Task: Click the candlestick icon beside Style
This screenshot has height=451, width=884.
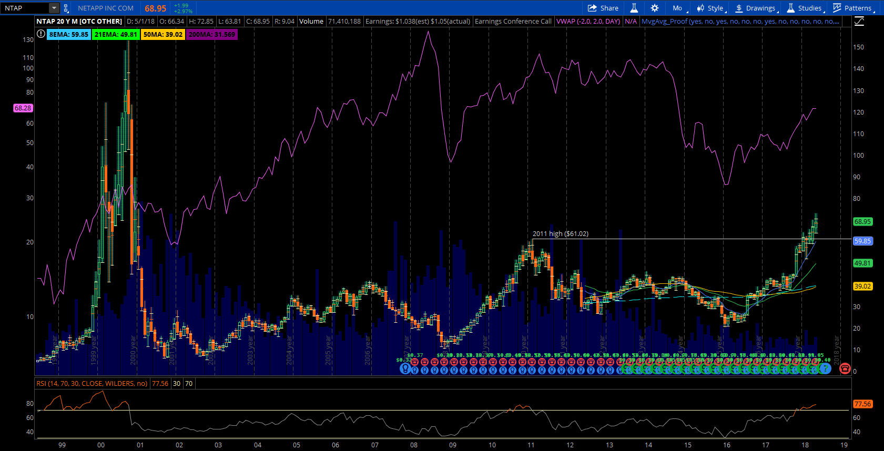Action: pyautogui.click(x=700, y=8)
